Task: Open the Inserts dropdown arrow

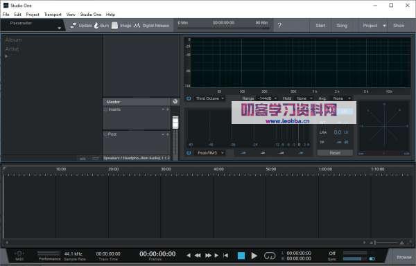Action: (163, 109)
